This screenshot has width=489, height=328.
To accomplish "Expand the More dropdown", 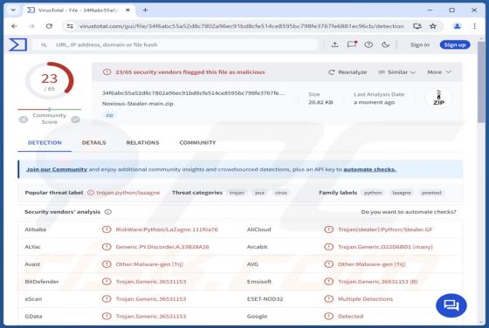I will [439, 72].
